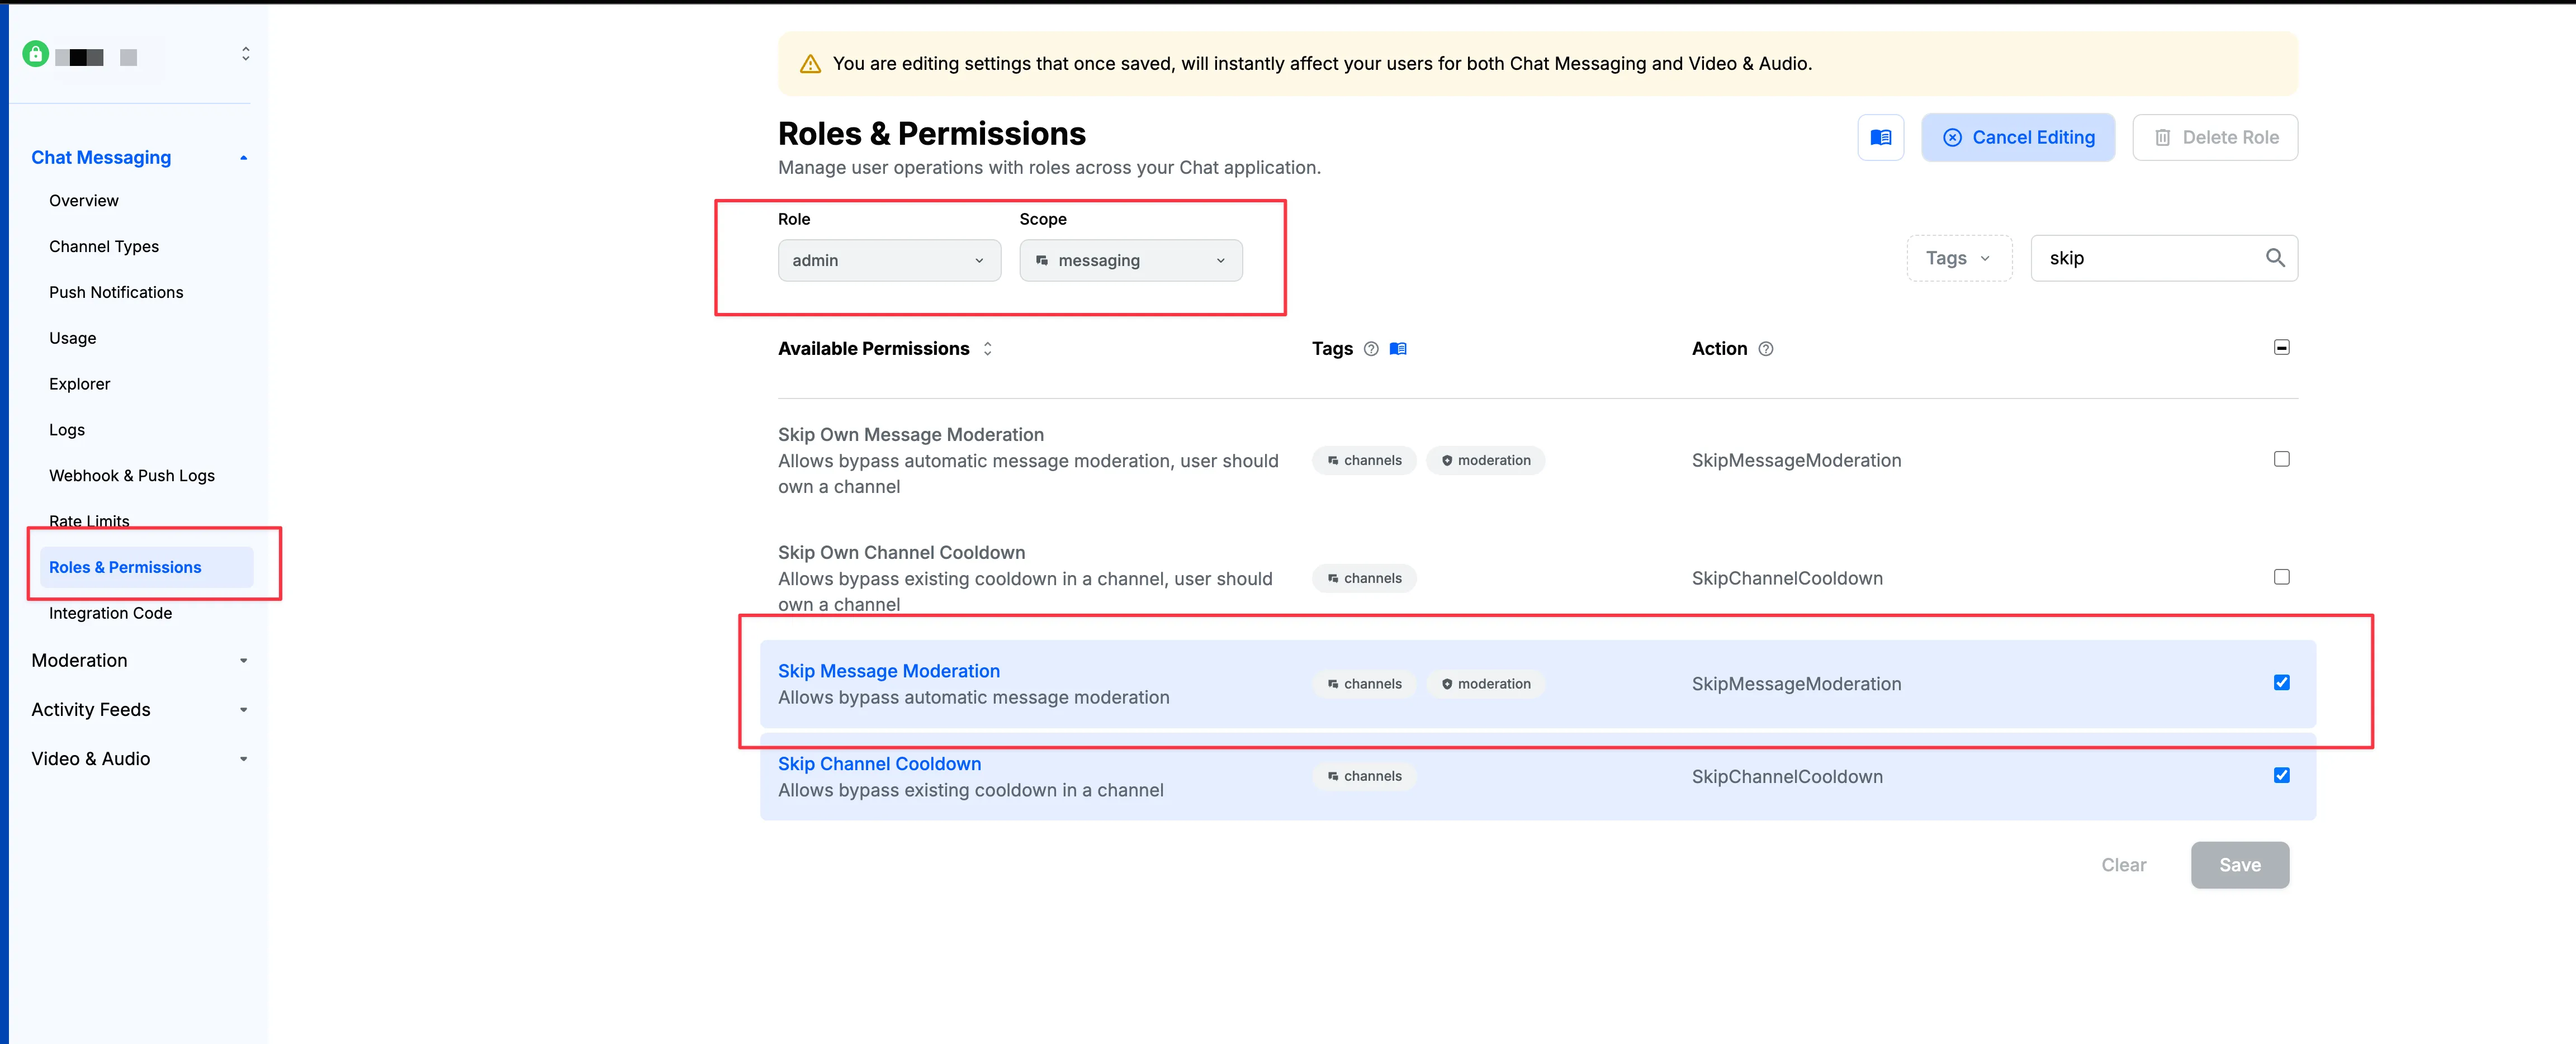Collapse the Chat Messaging section

click(243, 157)
